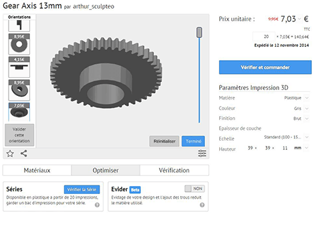Open help icon in Séries panel
The height and width of the screenshot is (250, 314).
click(x=97, y=205)
